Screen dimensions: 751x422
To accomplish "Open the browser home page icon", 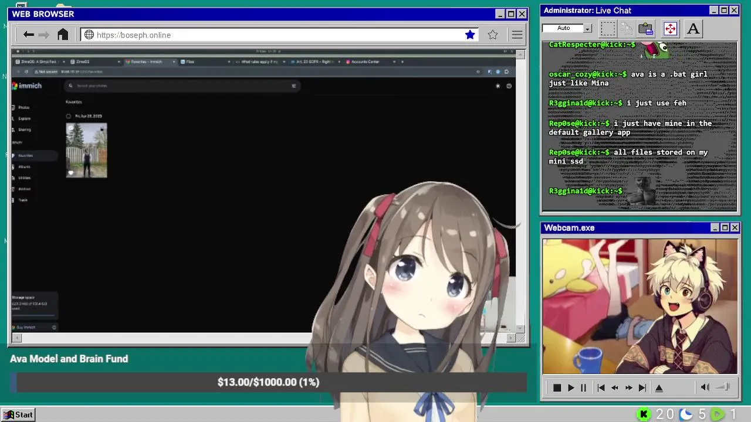I will coord(63,35).
